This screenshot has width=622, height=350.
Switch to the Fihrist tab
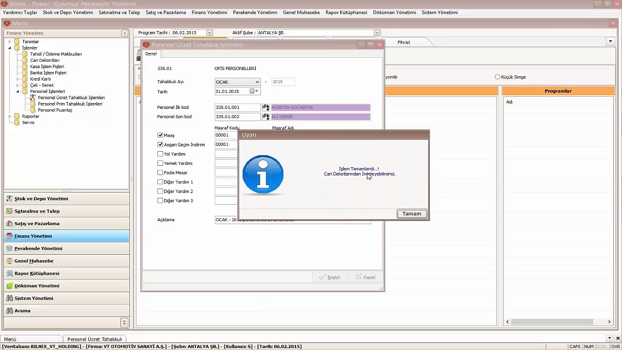(x=404, y=42)
